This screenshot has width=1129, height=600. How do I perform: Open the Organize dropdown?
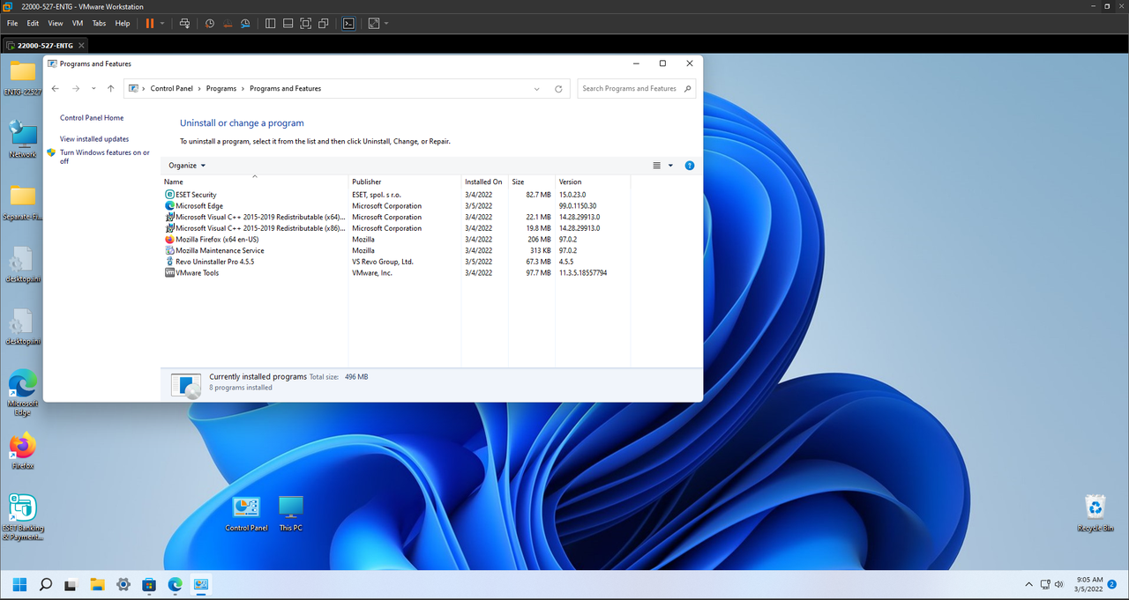pyautogui.click(x=187, y=166)
